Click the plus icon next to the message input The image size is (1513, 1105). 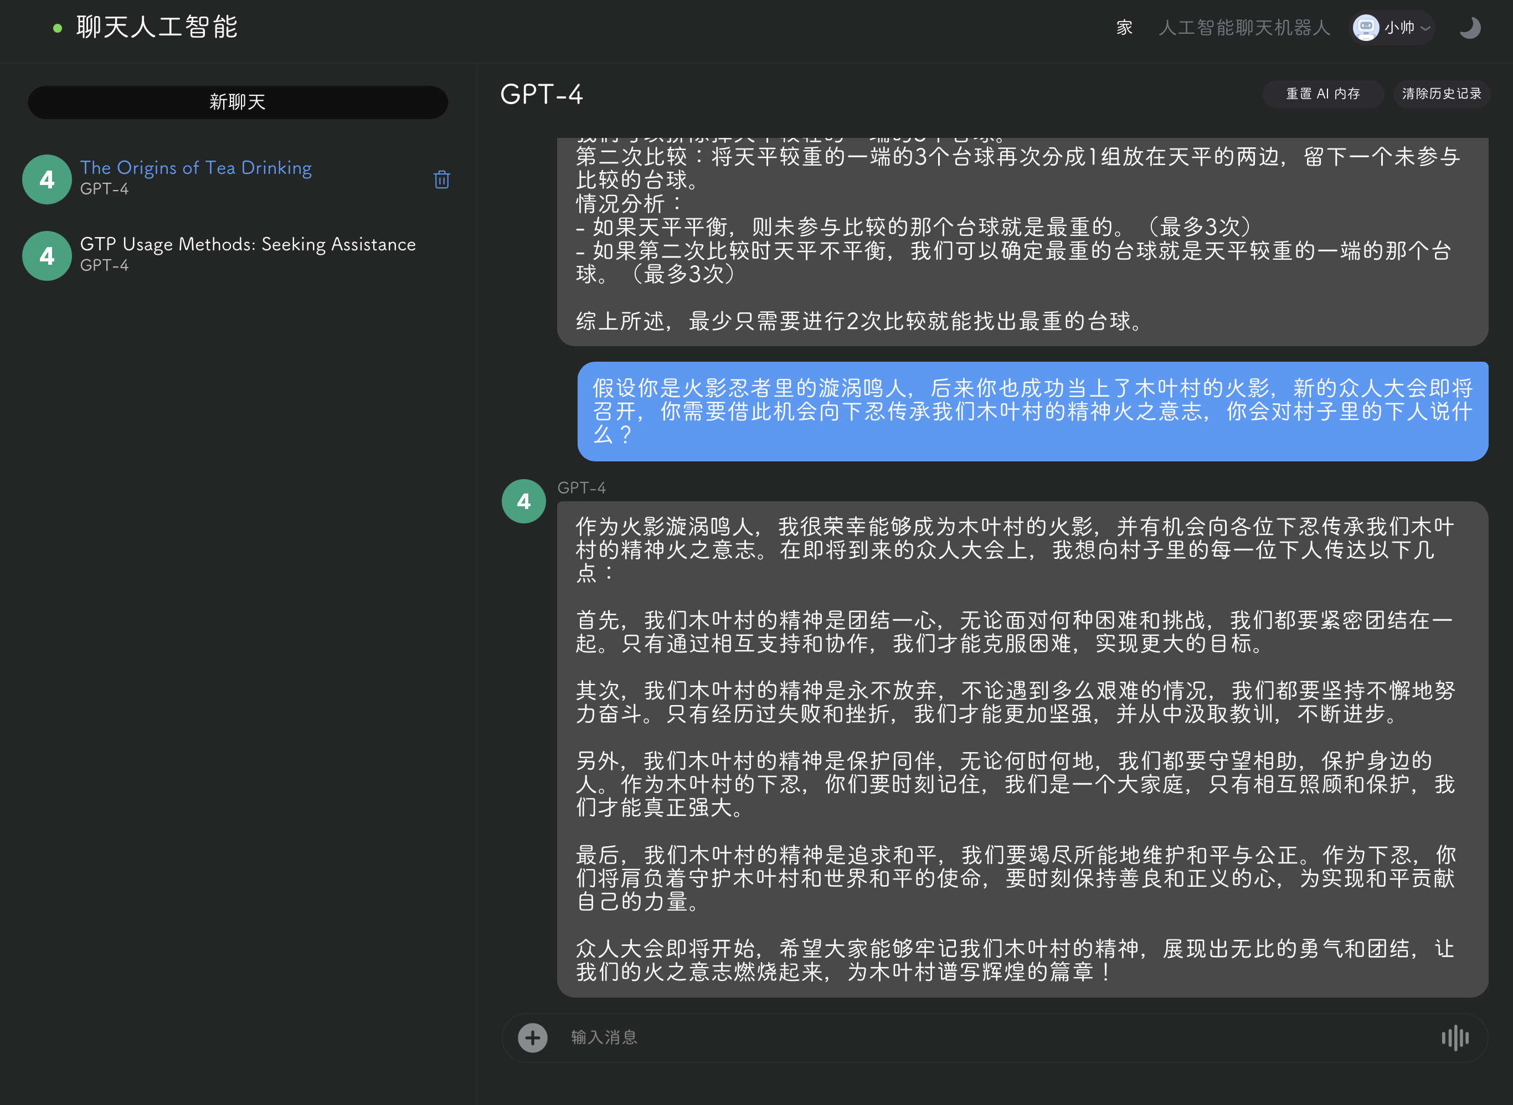[x=531, y=1037]
